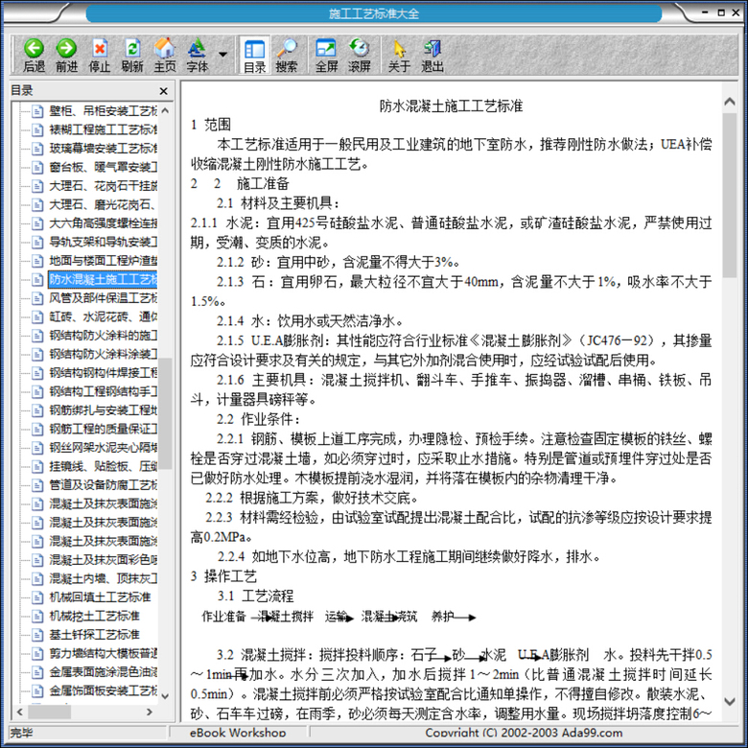
Task: Click the 后退 (Back) toolbar icon
Action: [x=34, y=56]
